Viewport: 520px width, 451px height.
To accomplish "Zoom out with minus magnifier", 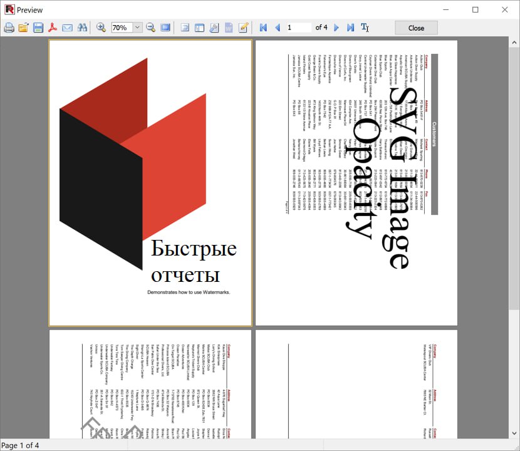I will click(x=150, y=28).
